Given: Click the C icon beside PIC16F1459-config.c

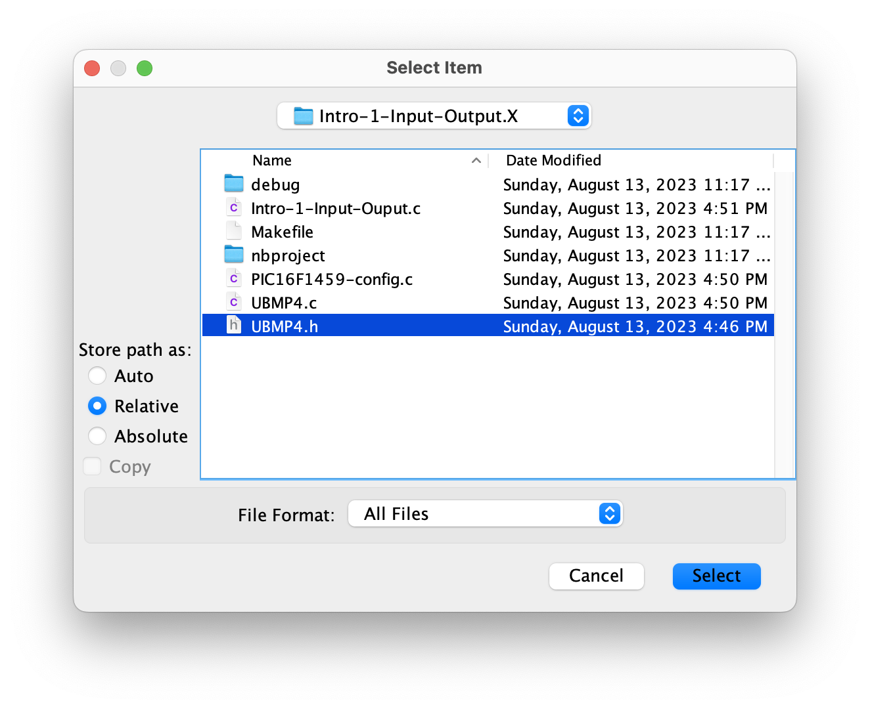Looking at the screenshot, I should [x=234, y=278].
